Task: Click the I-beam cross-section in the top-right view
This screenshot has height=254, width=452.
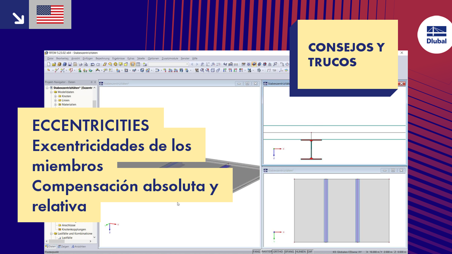Action: coord(311,149)
